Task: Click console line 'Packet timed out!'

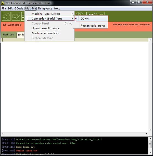Action: [x=27, y=151]
